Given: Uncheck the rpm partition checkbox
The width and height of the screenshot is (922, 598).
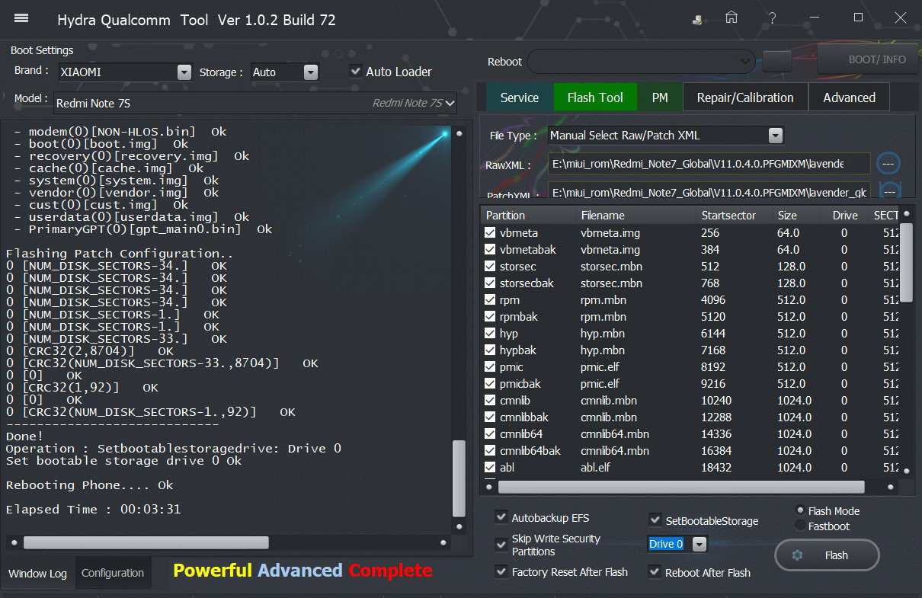Looking at the screenshot, I should pos(490,299).
